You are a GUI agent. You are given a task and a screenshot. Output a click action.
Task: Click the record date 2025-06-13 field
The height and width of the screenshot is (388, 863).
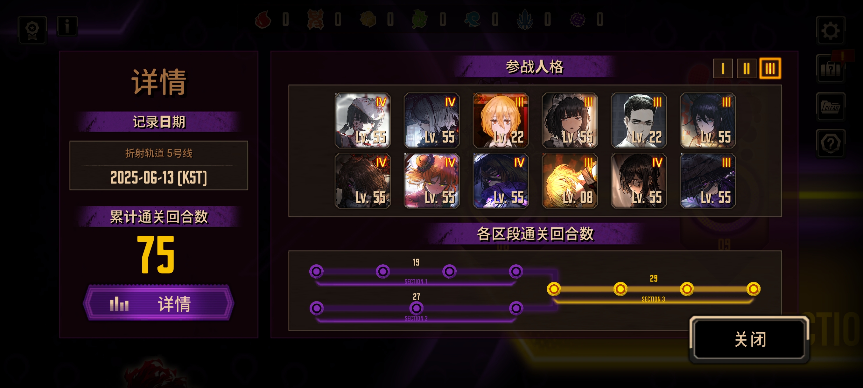click(158, 165)
